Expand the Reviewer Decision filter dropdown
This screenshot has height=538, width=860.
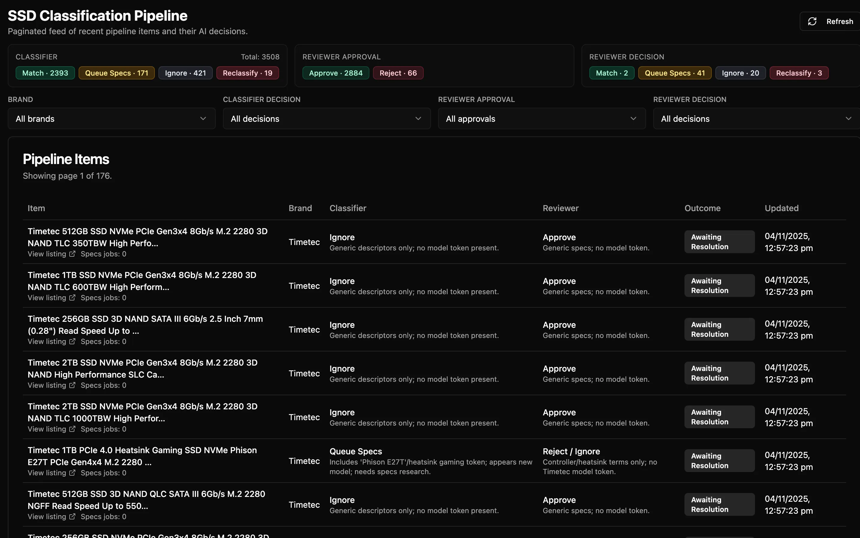[756, 119]
